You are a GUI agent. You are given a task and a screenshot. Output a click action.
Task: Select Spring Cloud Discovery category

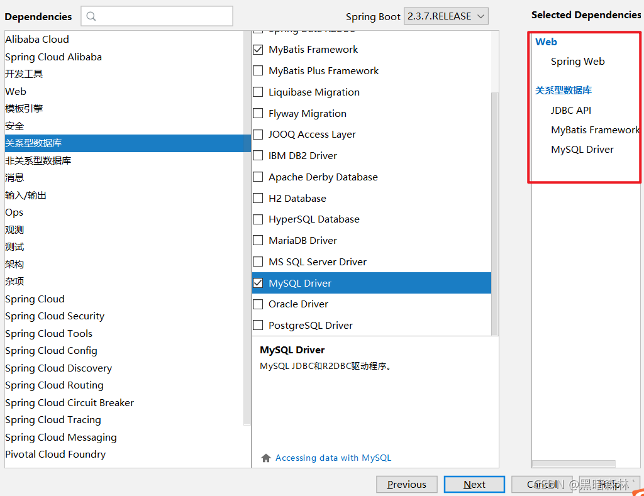point(124,368)
